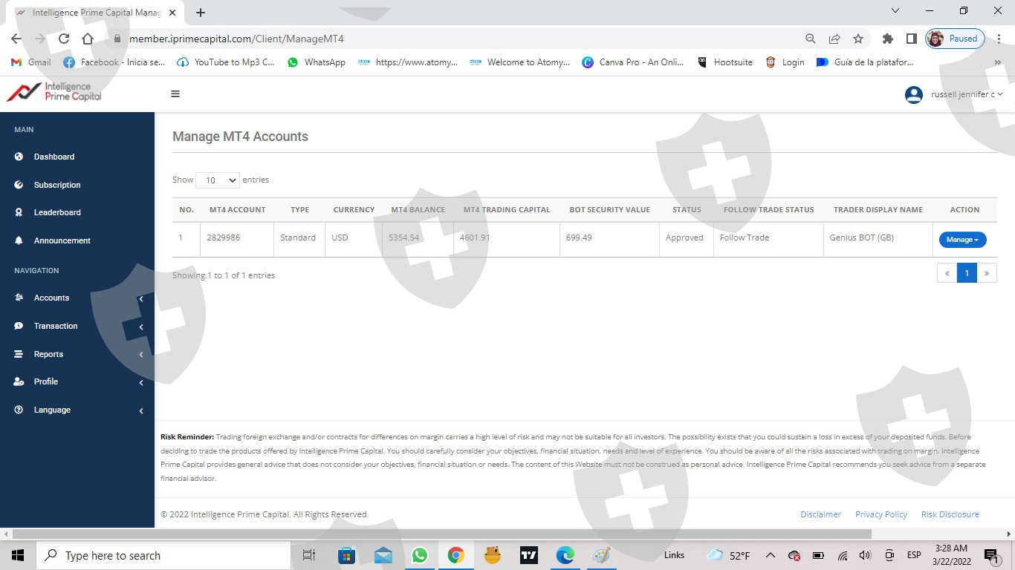Viewport: 1015px width, 570px height.
Task: Open the Gmail bookmark
Action: click(31, 62)
